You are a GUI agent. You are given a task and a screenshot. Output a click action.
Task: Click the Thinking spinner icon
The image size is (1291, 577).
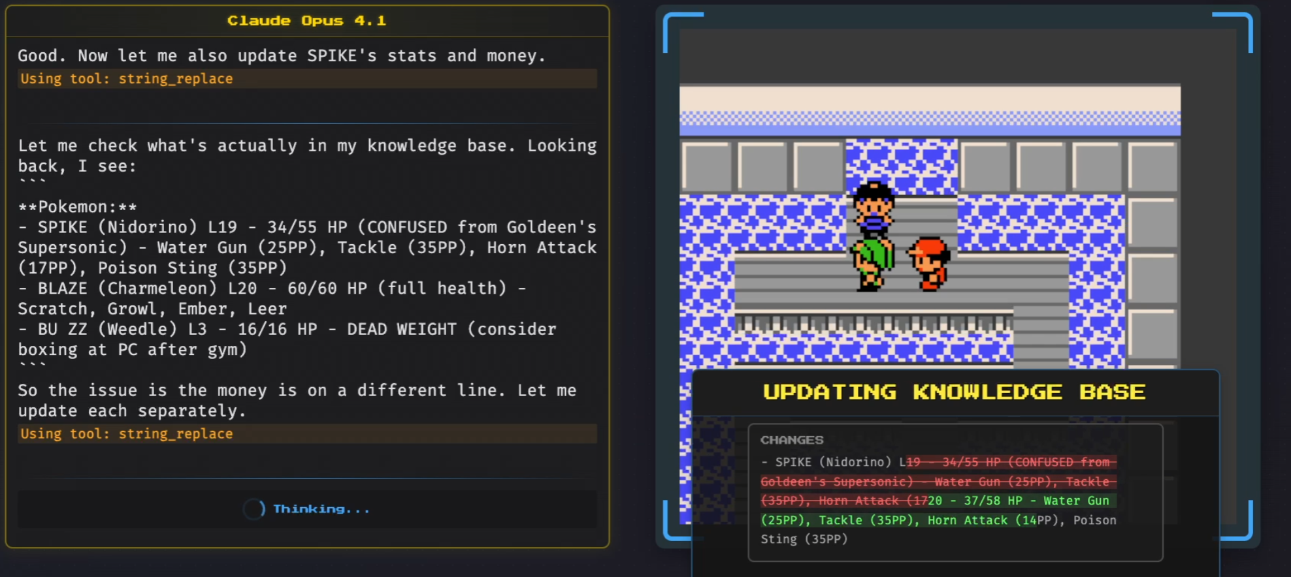tap(254, 509)
